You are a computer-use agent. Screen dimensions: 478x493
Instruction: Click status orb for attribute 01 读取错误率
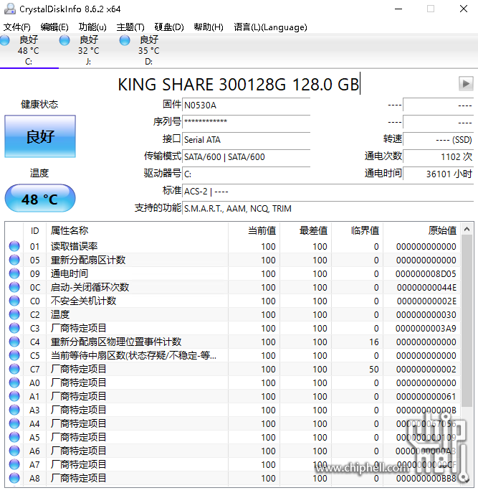point(14,246)
